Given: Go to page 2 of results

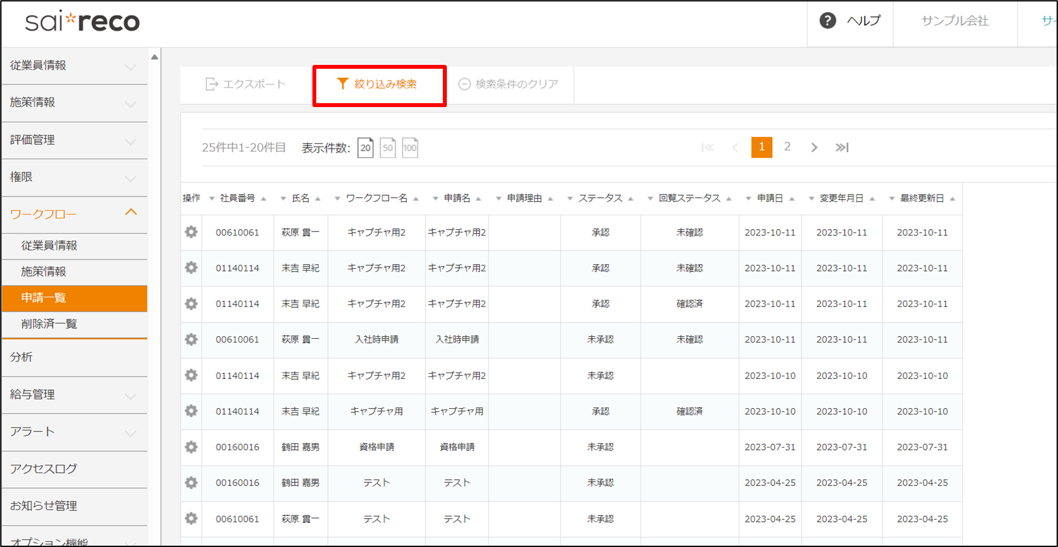Looking at the screenshot, I should [x=787, y=147].
